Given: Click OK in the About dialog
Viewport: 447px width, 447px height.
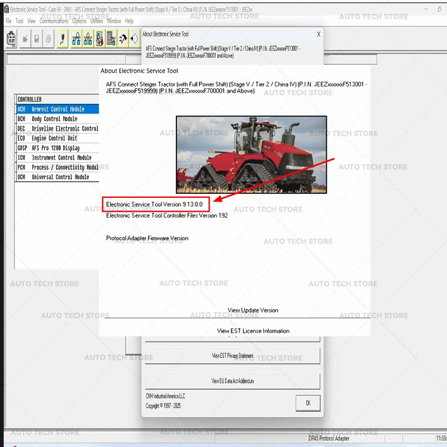Looking at the screenshot, I should (308, 403).
